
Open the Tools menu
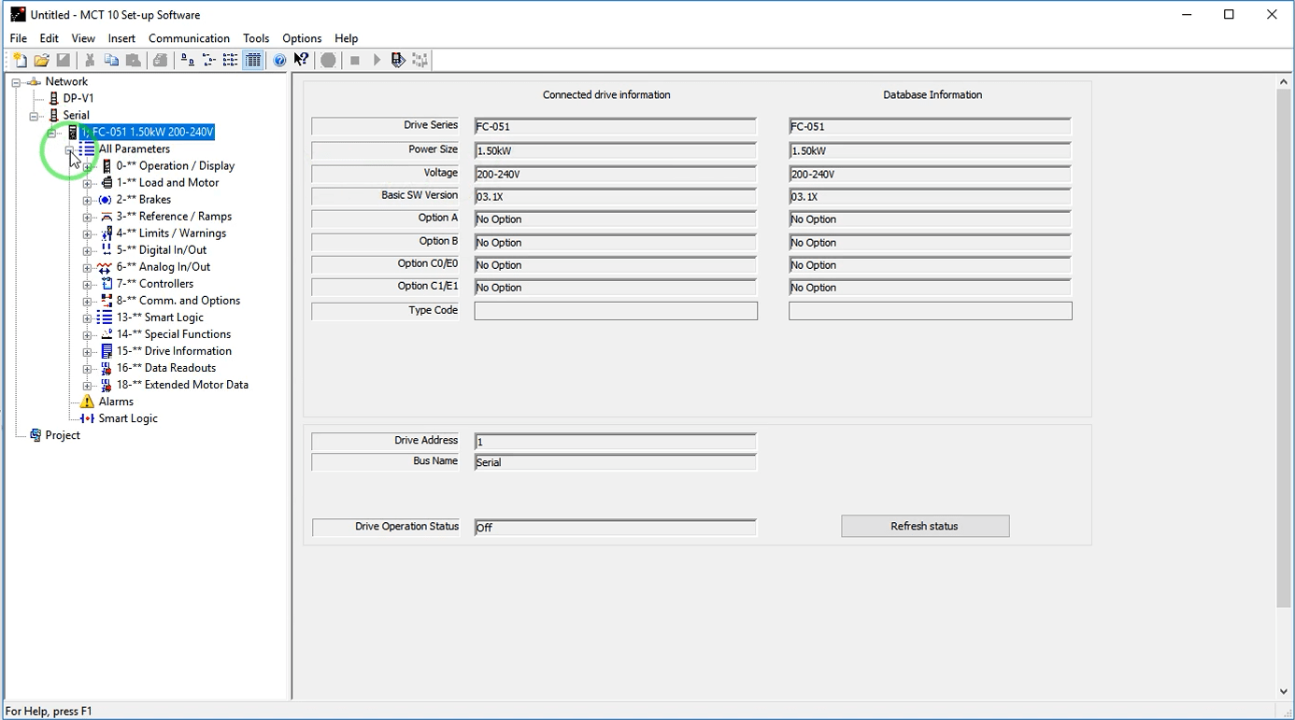tap(255, 38)
